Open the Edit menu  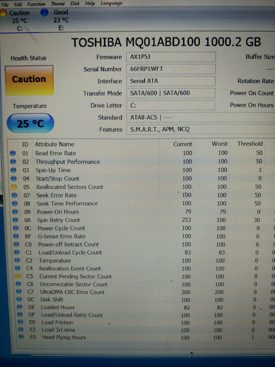[18, 4]
